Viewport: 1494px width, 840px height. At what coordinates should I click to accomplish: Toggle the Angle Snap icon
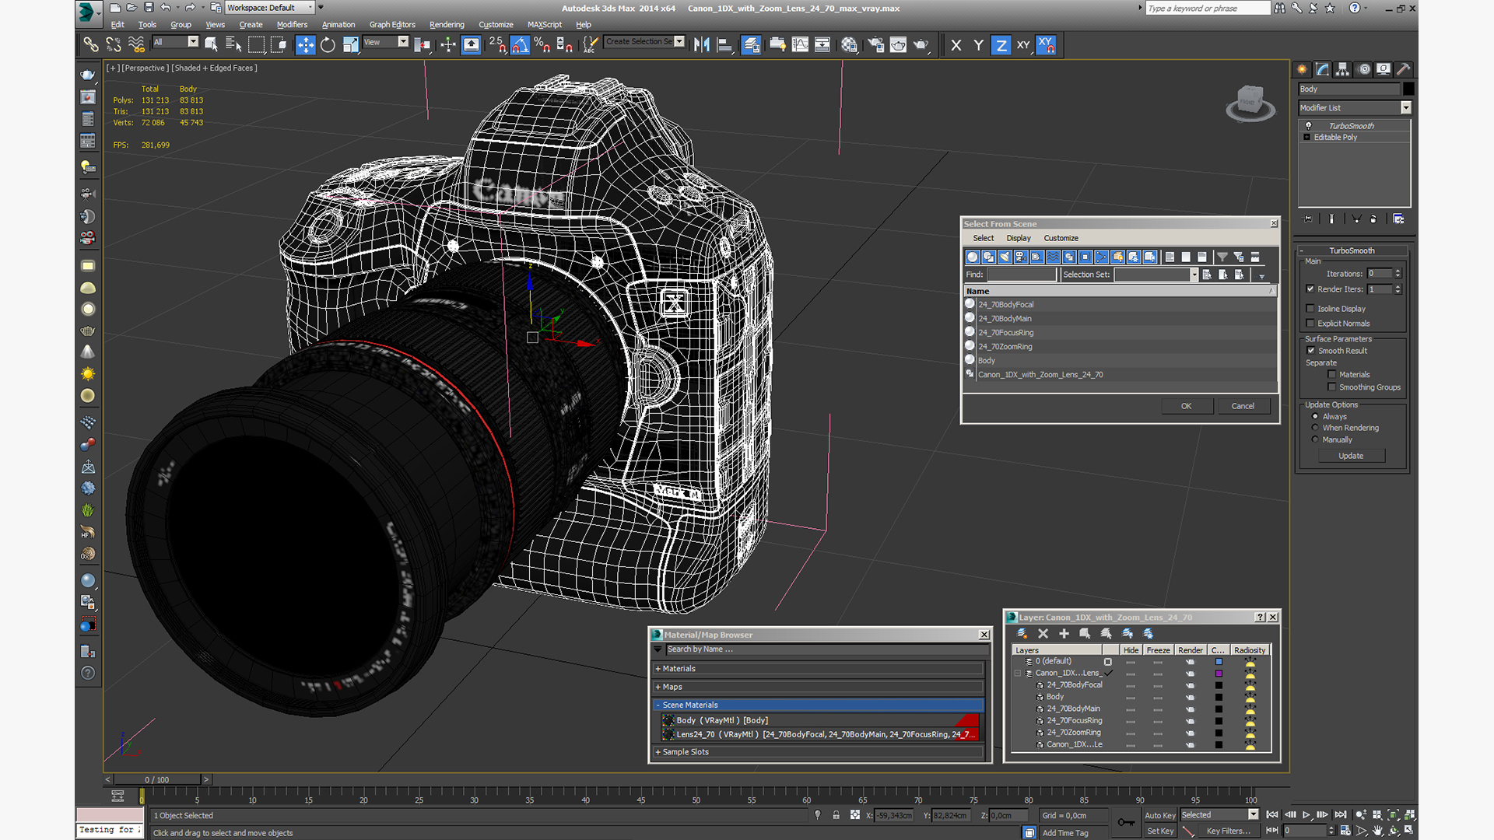pyautogui.click(x=520, y=45)
